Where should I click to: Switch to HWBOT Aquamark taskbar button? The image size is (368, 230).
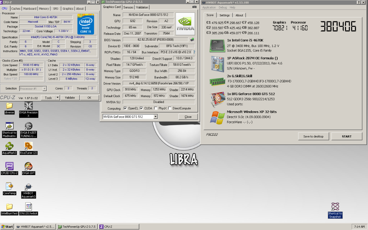coord(35,226)
